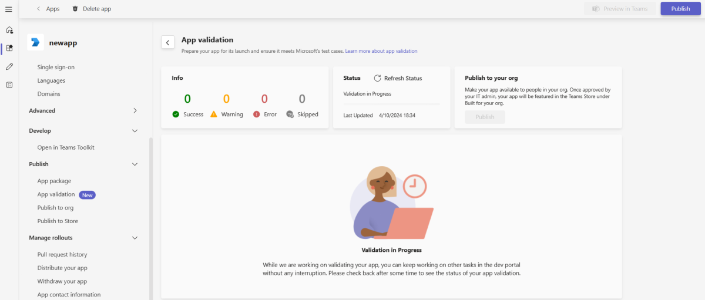This screenshot has height=300, width=705.
Task: Click the Advanced section heading
Action: (42, 110)
